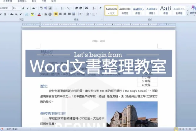This screenshot has width=196, height=131.
Task: Open the 郵件 ribbon tab
Action: point(34,1)
